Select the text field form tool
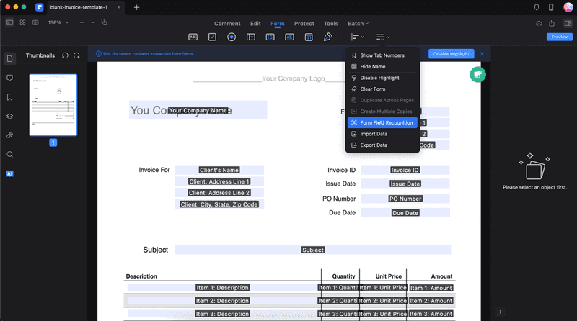The image size is (577, 321). point(193,37)
